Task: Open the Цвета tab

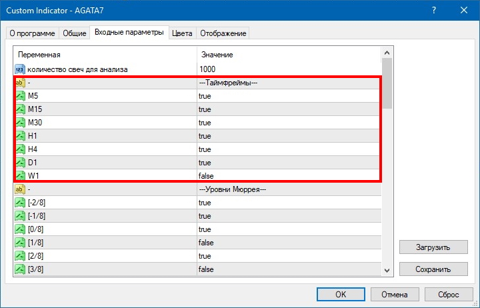Action: coord(182,33)
